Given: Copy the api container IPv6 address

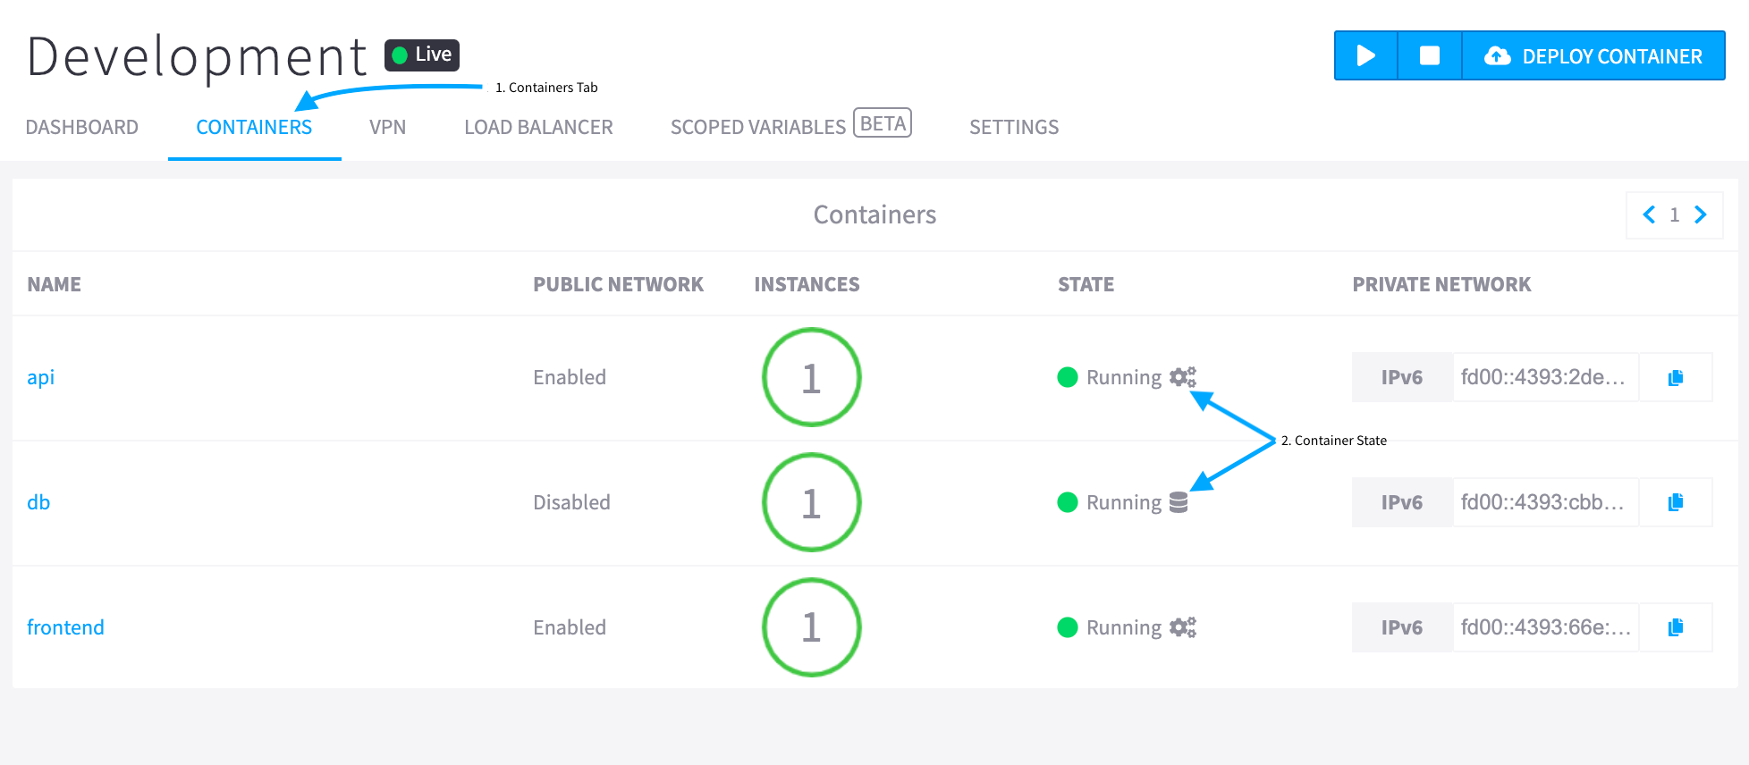Looking at the screenshot, I should pos(1676,377).
